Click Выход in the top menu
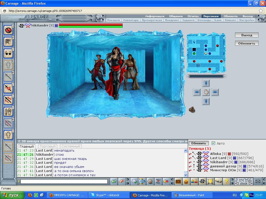Image resolution: width=266 pixels, height=199 pixels. click(248, 16)
